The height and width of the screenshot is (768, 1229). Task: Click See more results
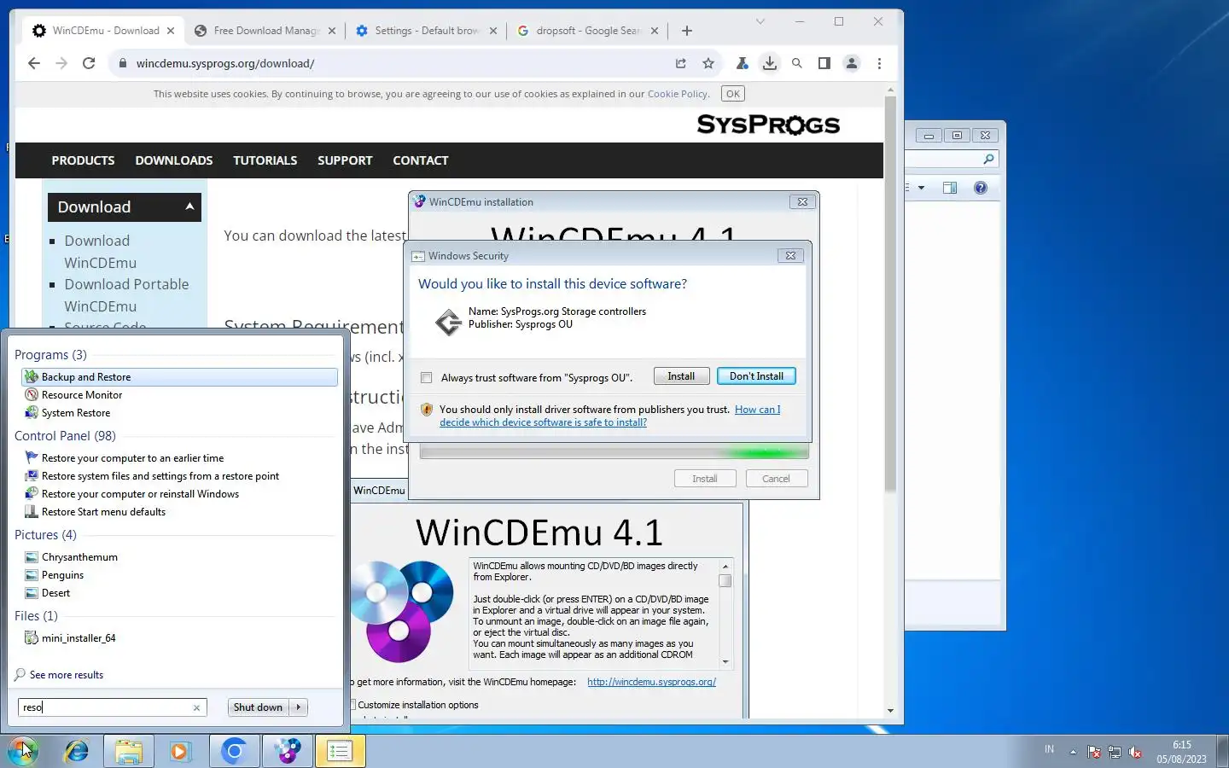click(x=66, y=675)
